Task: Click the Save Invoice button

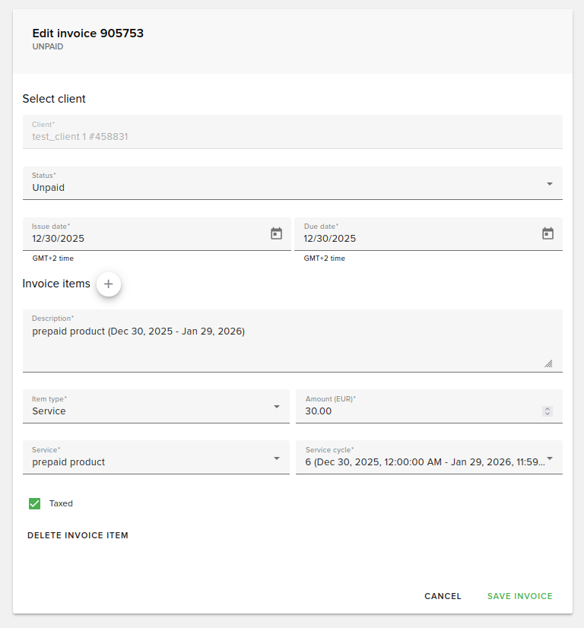Action: (x=519, y=596)
